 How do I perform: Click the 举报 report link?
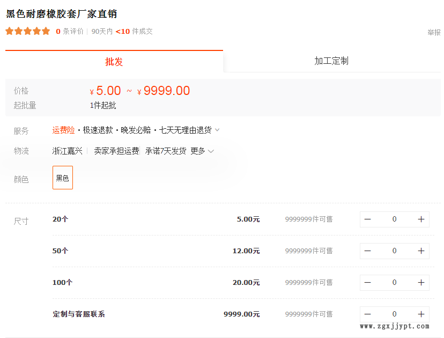tap(434, 33)
